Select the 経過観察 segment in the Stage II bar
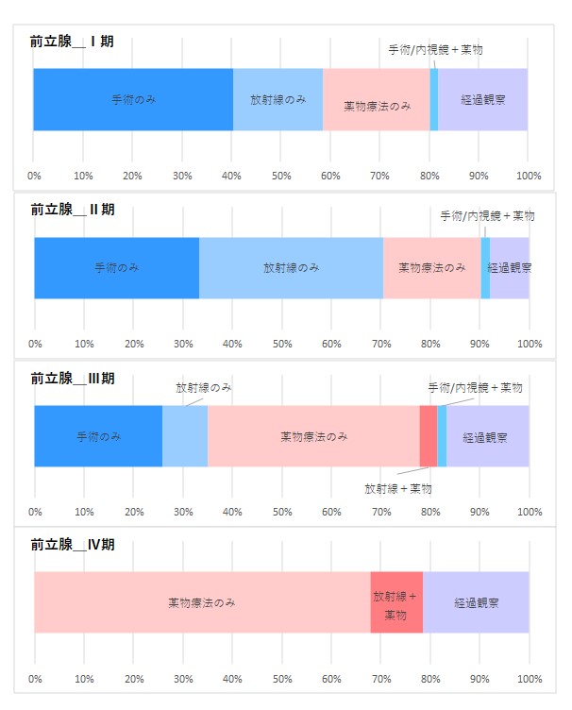 coord(510,268)
